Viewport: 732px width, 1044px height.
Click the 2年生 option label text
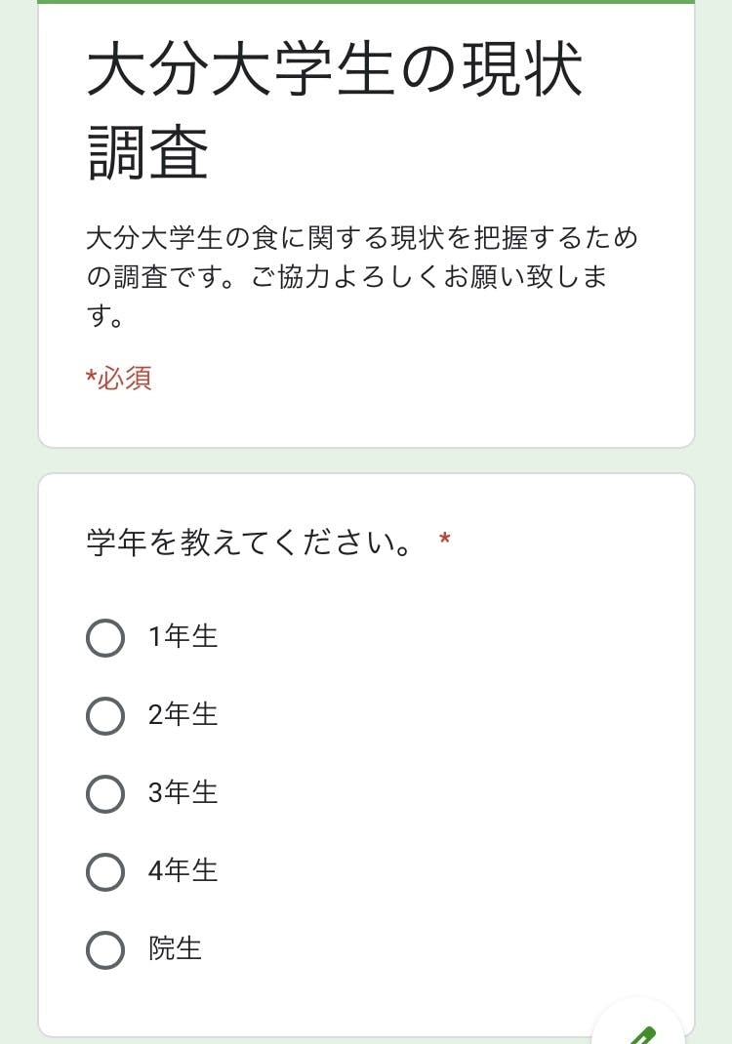(183, 715)
